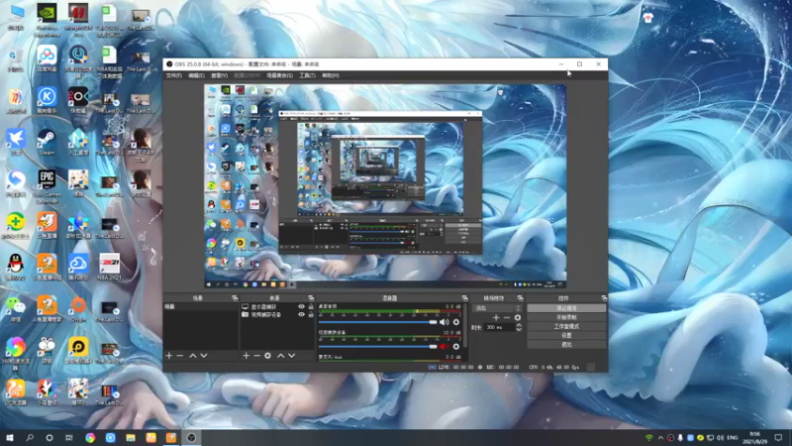Open the Windows Start menu
Viewport: 792px width, 446px height.
tap(10, 438)
